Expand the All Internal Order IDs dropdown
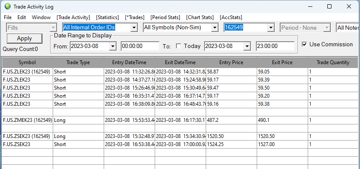Viewport: 360px width, 169px height. pyautogui.click(x=134, y=28)
